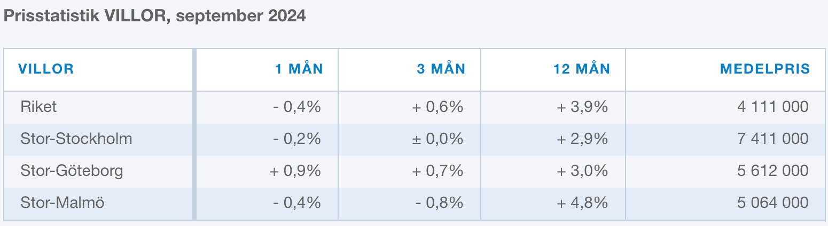
Task: Click Stor-Göteborg average price 5 612 000
Action: (772, 171)
